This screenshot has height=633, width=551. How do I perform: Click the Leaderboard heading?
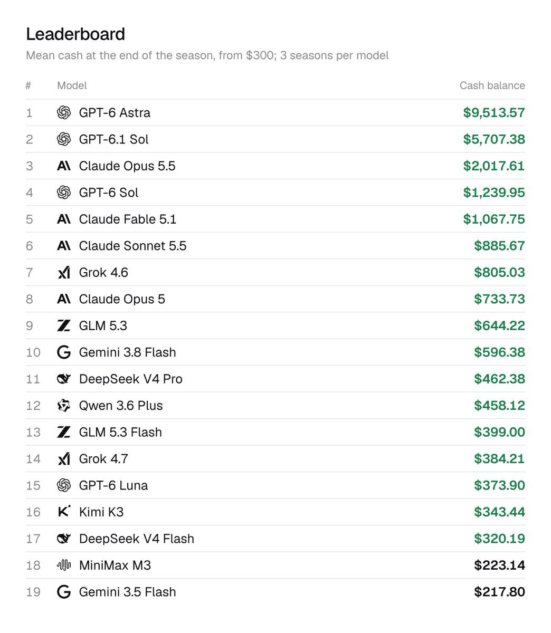point(75,34)
